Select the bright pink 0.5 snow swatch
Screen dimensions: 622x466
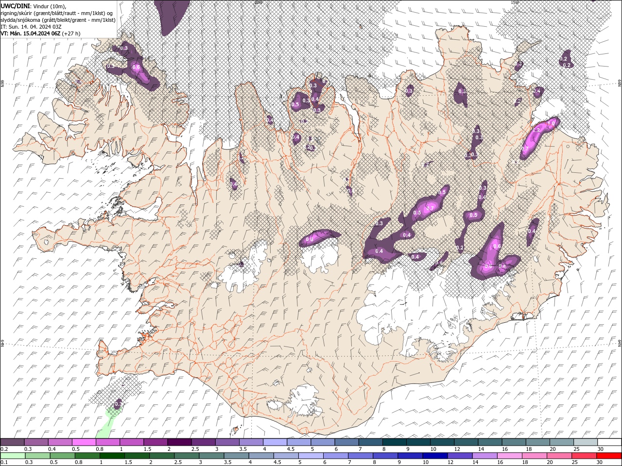(84, 442)
